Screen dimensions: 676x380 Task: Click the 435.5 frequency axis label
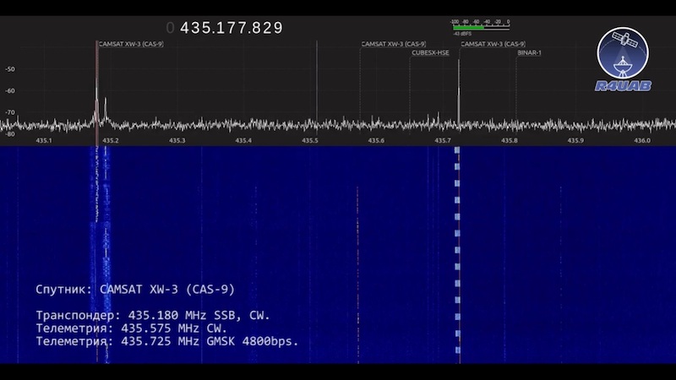[310, 141]
